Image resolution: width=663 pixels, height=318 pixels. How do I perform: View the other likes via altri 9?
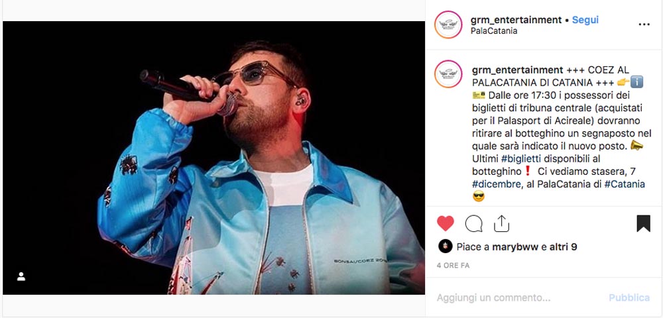coord(563,247)
